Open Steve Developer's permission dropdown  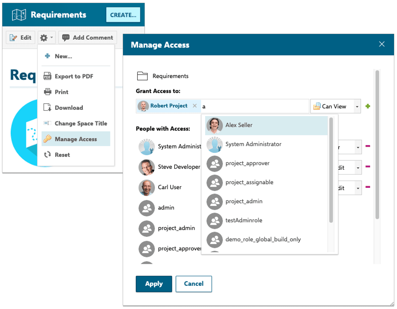[x=358, y=168]
